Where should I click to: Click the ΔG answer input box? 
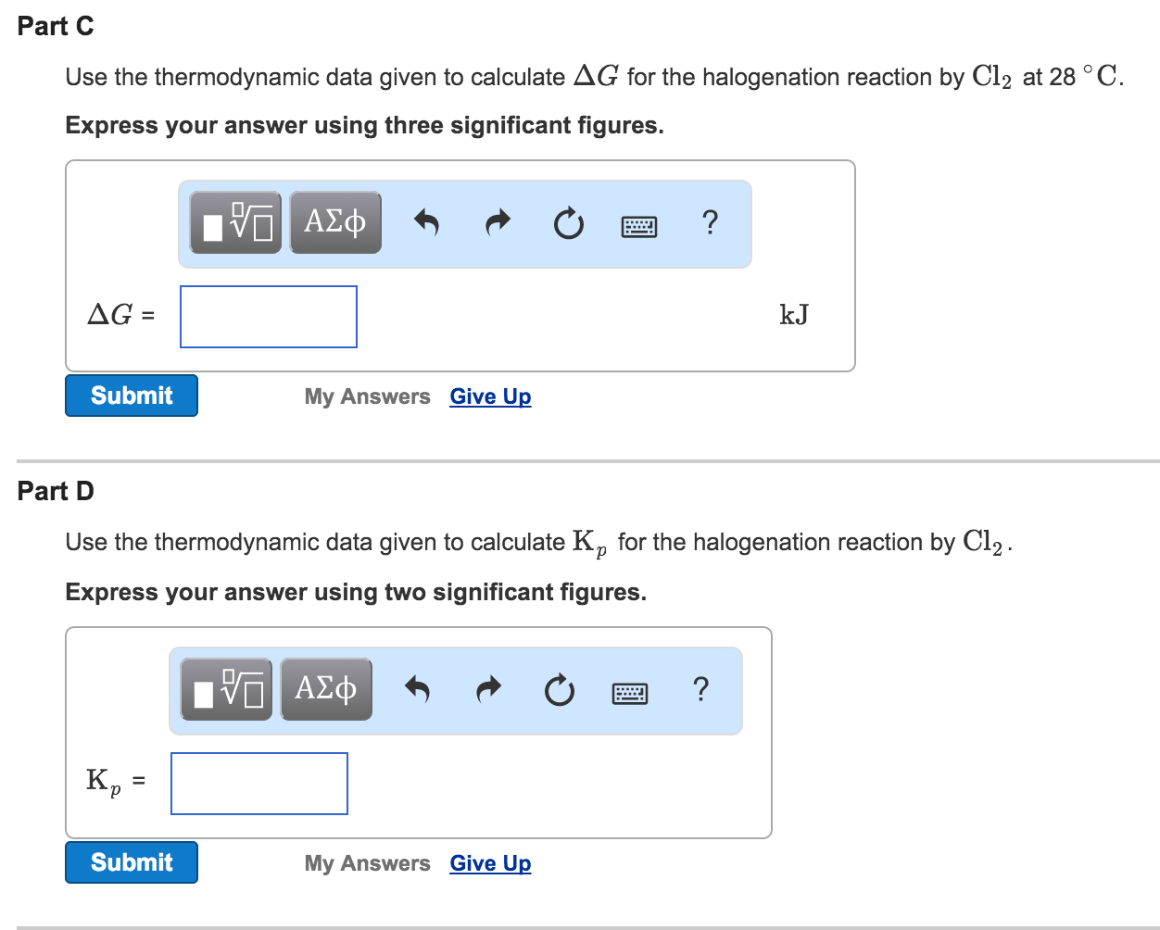[268, 317]
